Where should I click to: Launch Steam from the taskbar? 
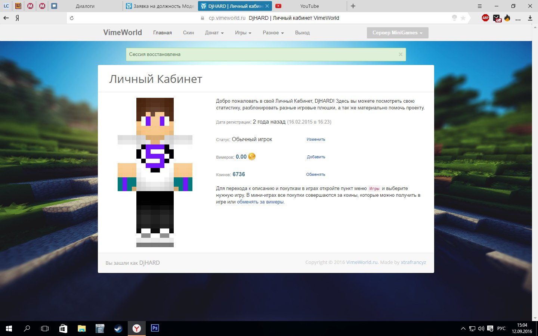pyautogui.click(x=118, y=329)
